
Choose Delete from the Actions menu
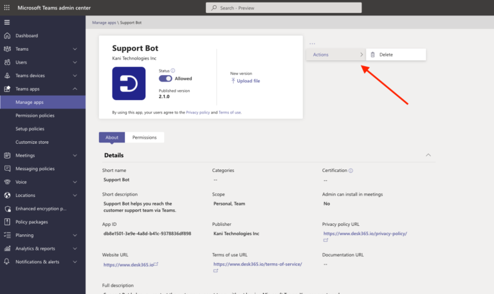pyautogui.click(x=396, y=55)
